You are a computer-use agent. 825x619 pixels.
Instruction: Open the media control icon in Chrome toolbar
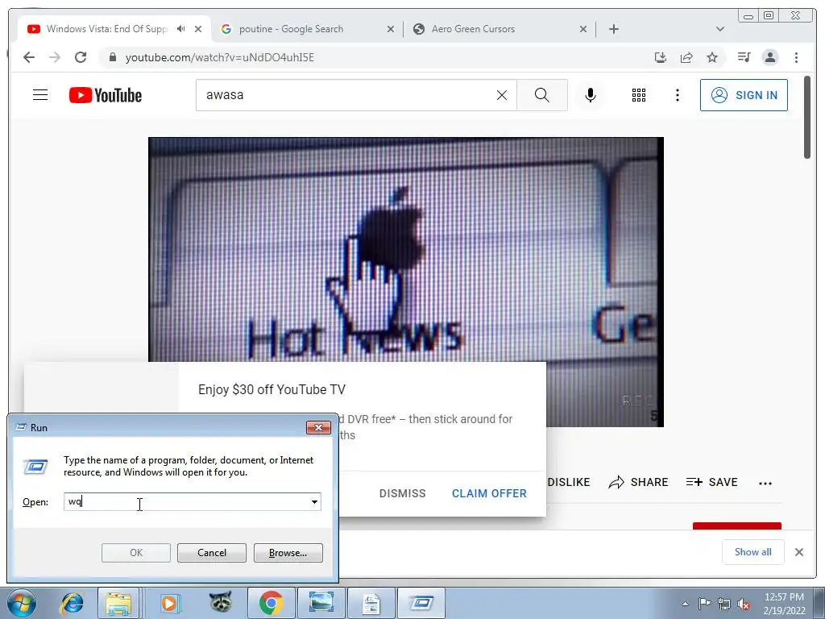(x=744, y=57)
